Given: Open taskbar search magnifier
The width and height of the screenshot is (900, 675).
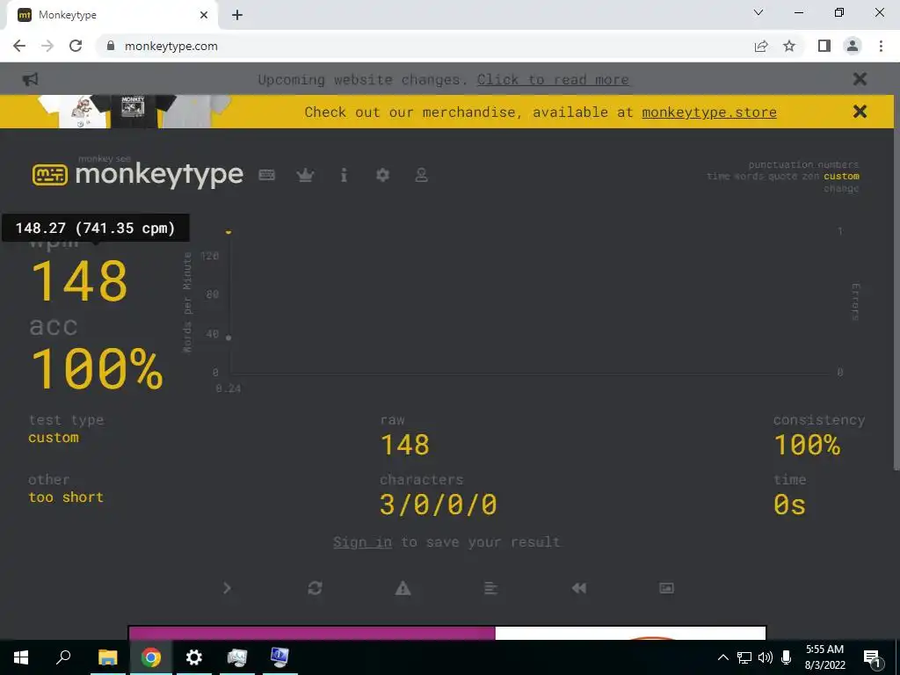Looking at the screenshot, I should point(63,657).
